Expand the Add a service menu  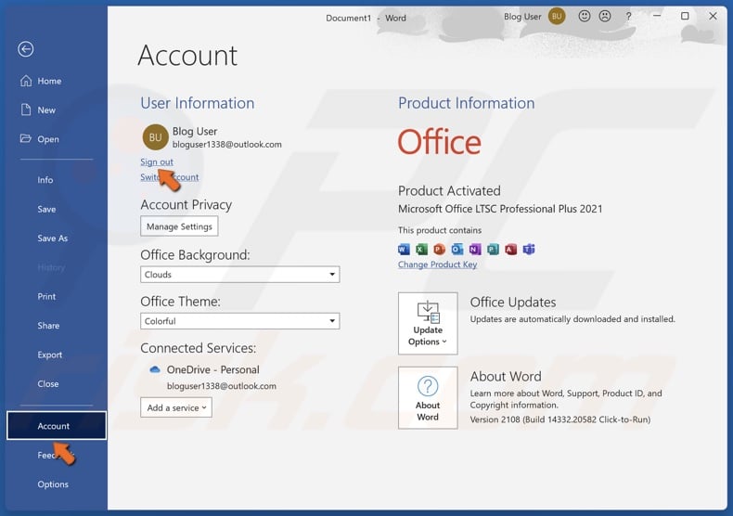pyautogui.click(x=176, y=407)
